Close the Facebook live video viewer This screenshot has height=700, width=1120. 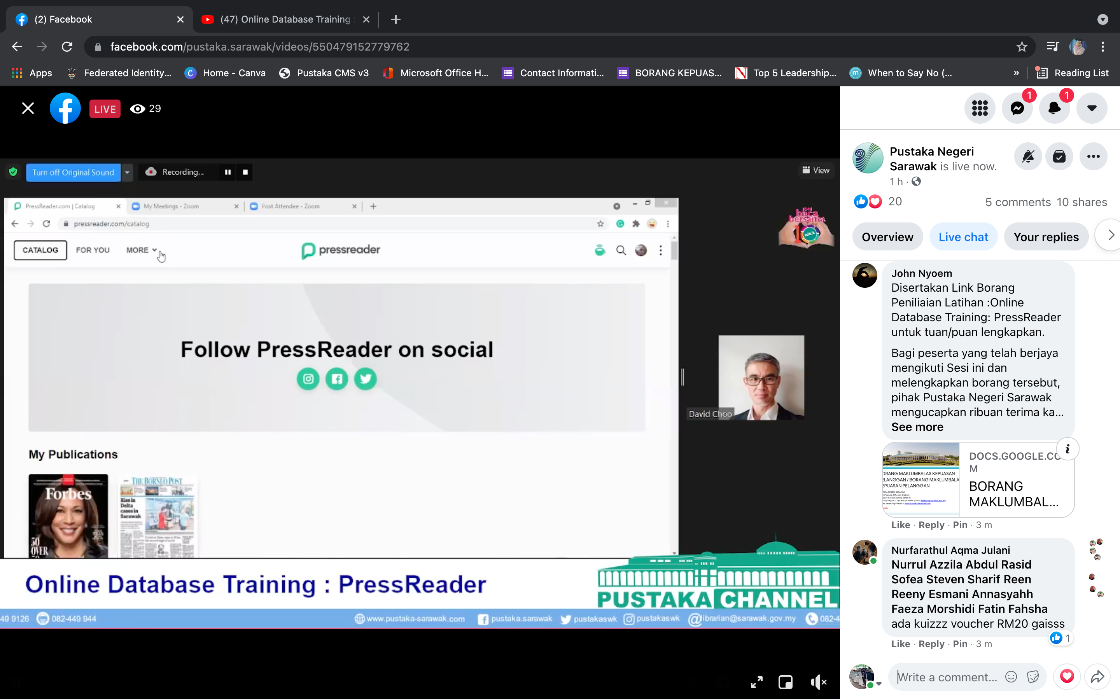(x=28, y=108)
